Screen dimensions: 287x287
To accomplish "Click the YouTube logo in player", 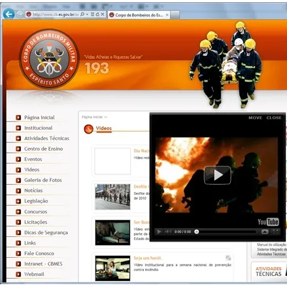I will [268, 222].
